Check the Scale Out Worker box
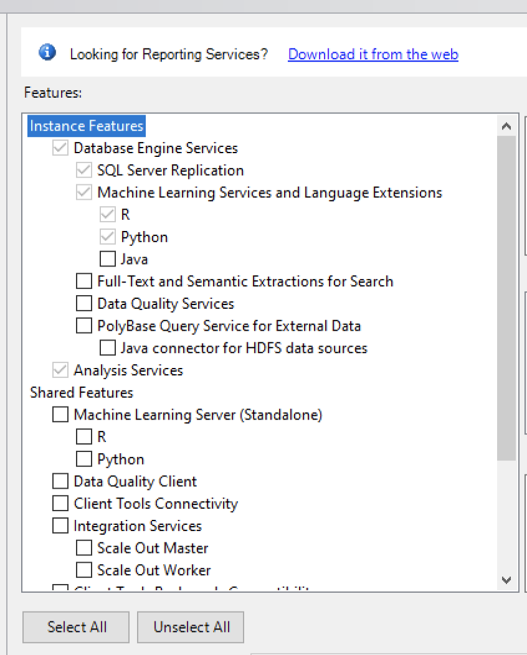 84,570
